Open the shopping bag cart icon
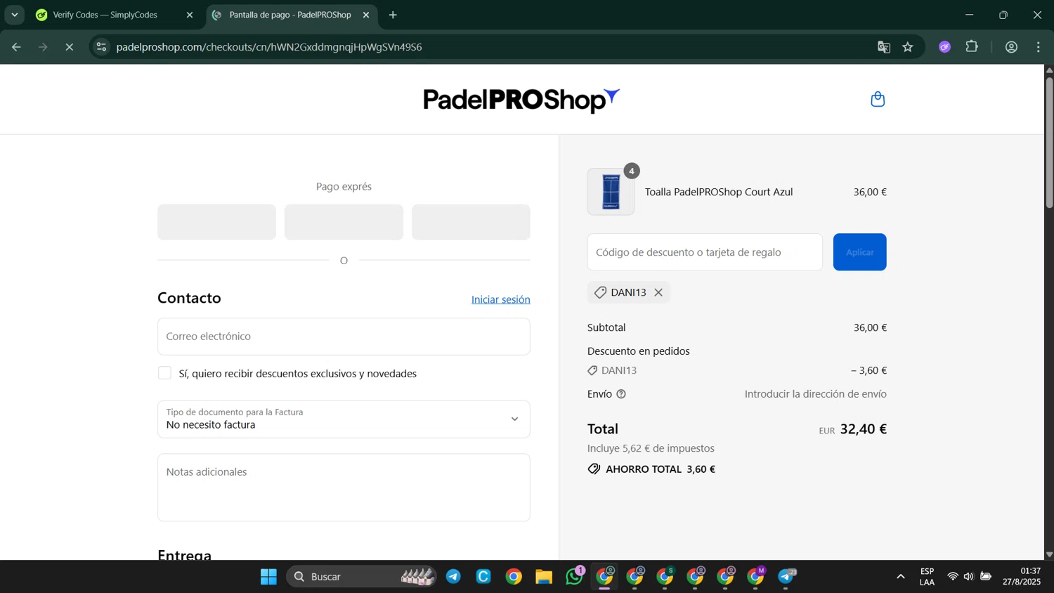 pos(878,99)
